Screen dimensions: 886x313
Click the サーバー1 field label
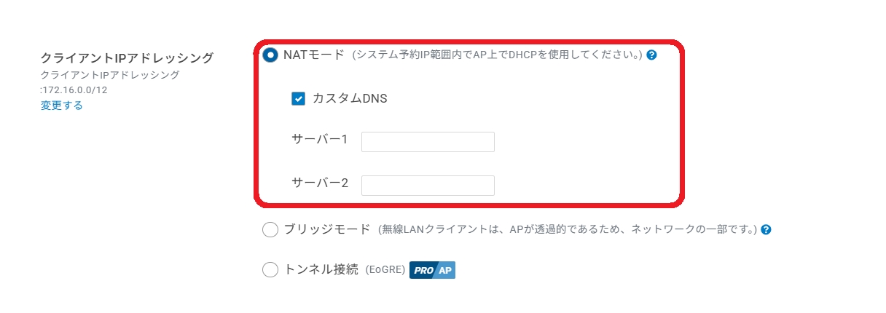(321, 139)
